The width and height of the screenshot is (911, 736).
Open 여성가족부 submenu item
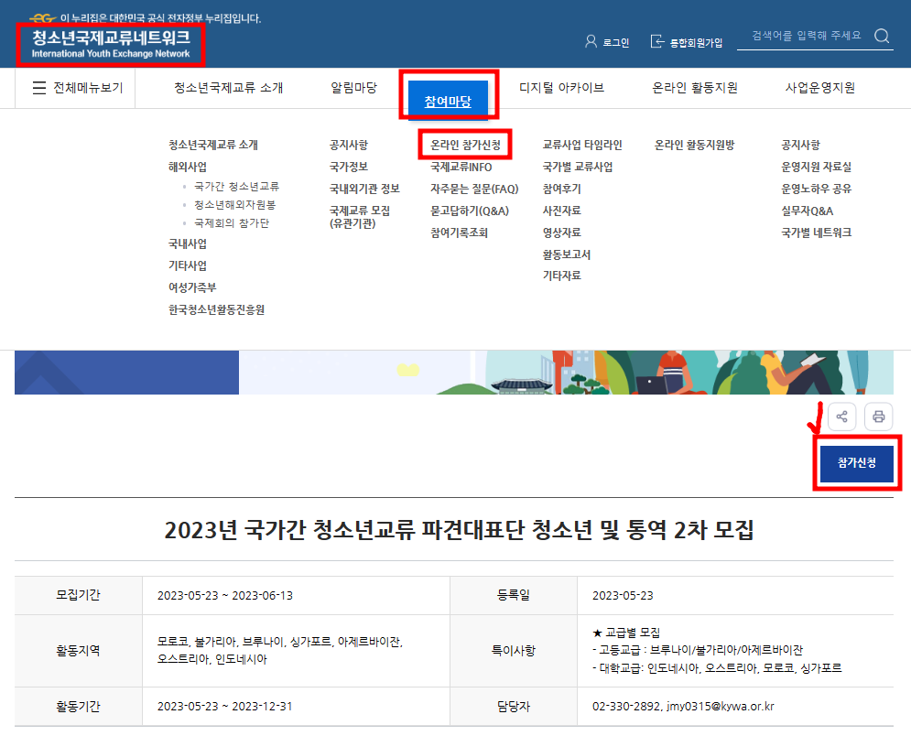[x=192, y=287]
